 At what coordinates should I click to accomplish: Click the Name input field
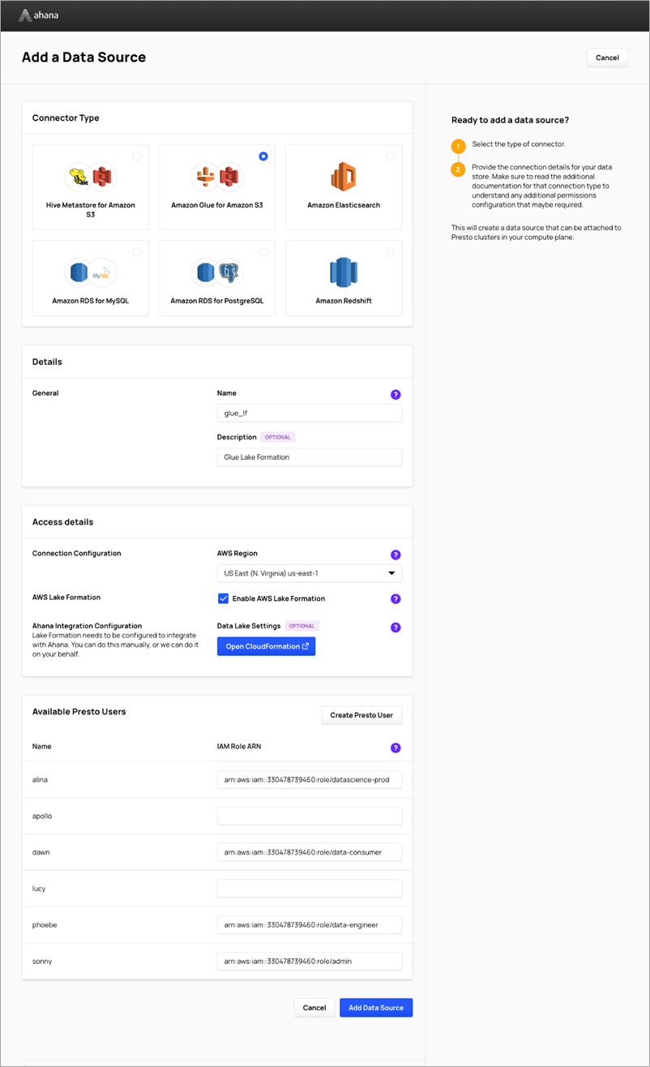(310, 414)
